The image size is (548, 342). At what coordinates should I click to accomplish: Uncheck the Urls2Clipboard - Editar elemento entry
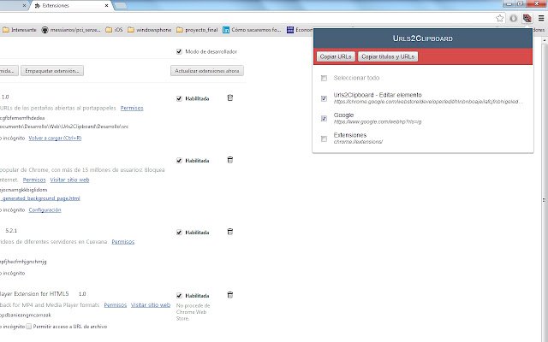click(324, 98)
